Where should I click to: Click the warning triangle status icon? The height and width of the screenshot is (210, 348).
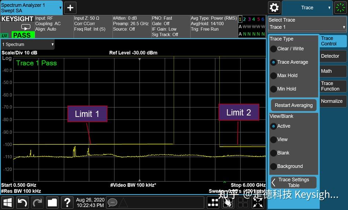(x=124, y=202)
